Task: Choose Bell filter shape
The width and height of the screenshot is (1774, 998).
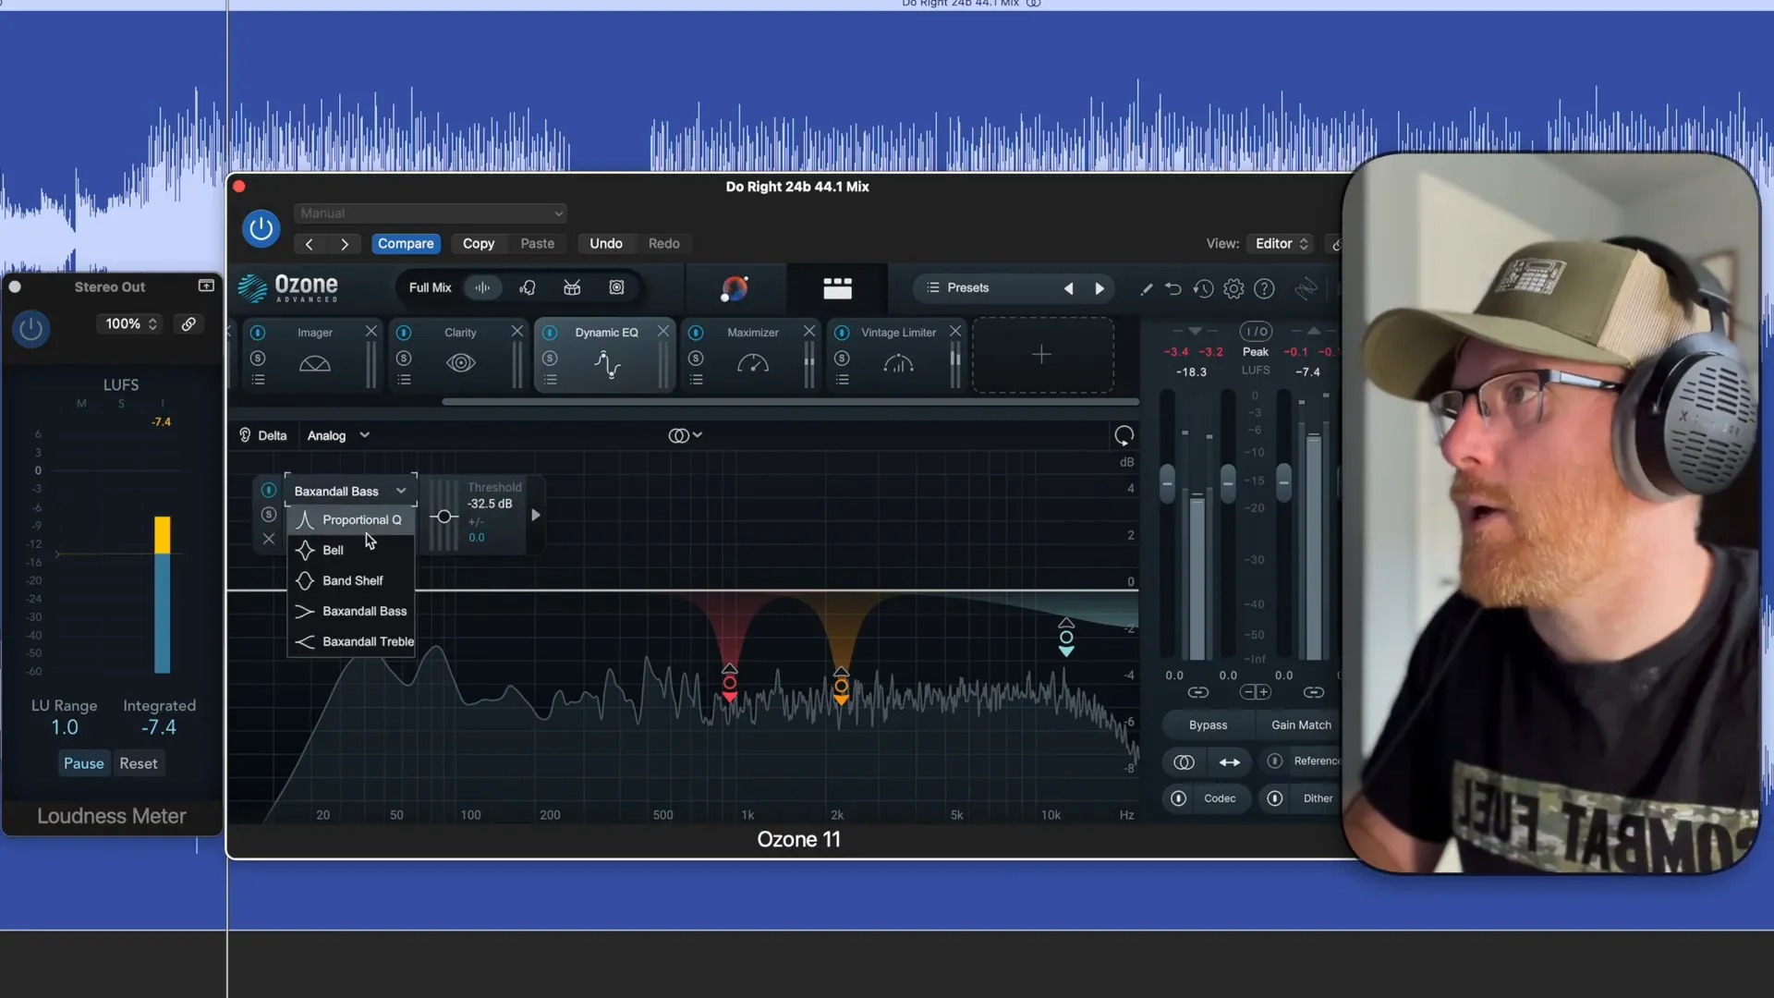Action: 351,551
